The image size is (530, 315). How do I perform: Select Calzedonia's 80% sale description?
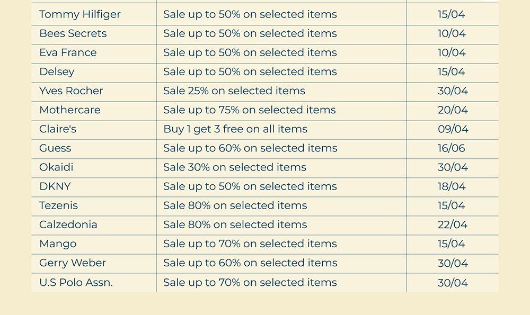(235, 224)
